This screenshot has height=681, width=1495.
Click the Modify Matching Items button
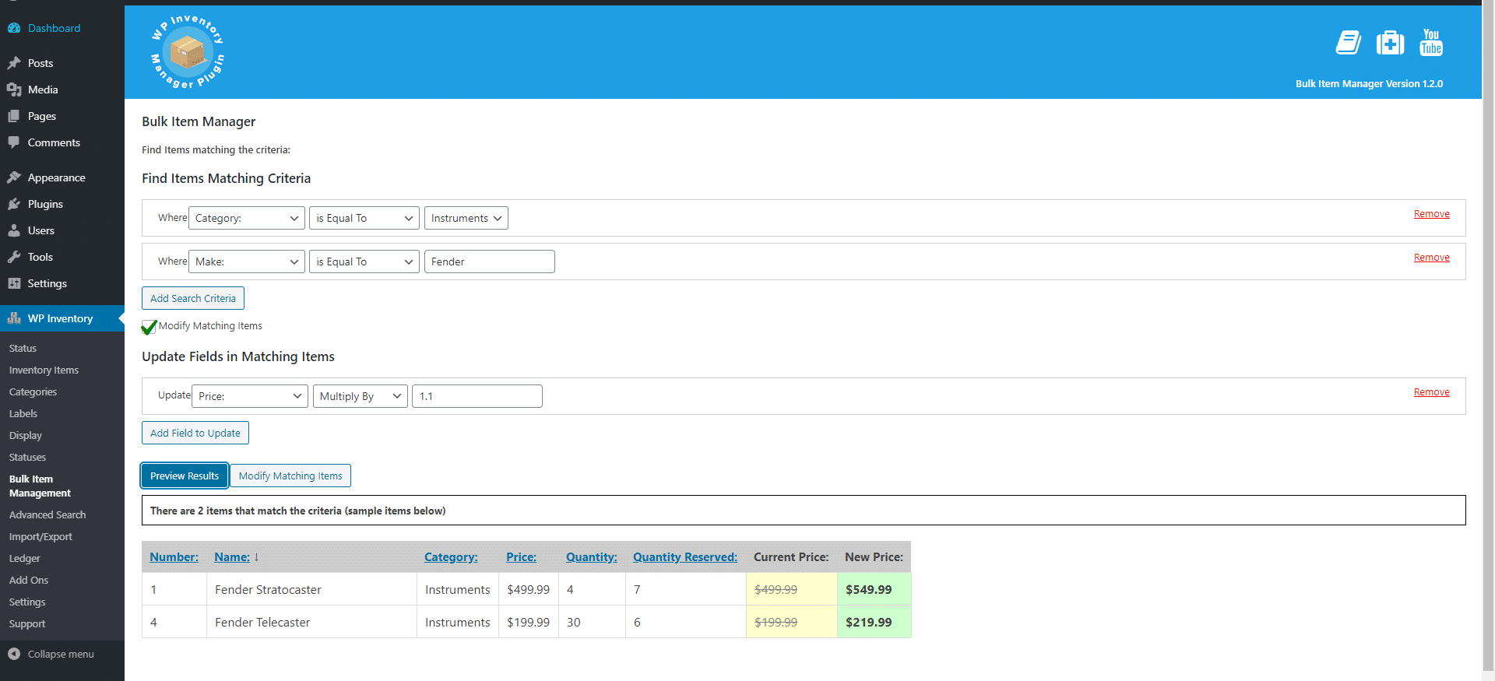[x=290, y=476]
